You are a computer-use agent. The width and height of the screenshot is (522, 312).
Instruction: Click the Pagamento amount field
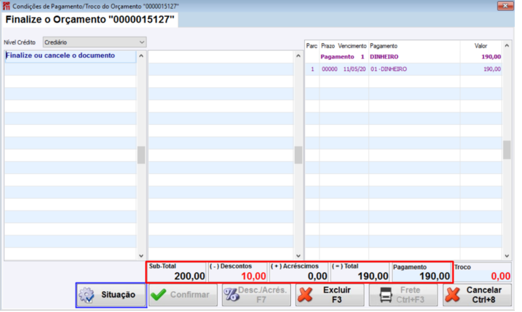pyautogui.click(x=422, y=272)
